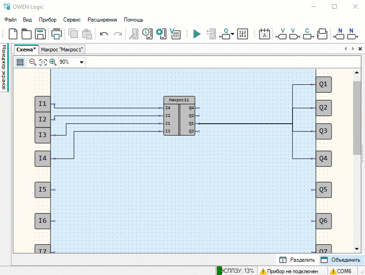
Task: Create a new project file
Action: click(14, 34)
